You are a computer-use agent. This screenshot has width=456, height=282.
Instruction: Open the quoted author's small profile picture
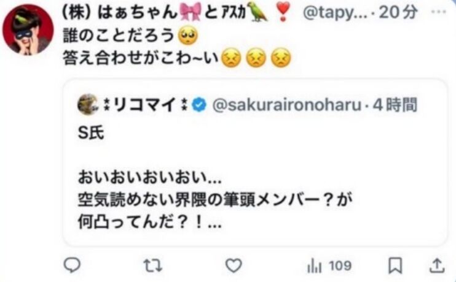pos(87,104)
